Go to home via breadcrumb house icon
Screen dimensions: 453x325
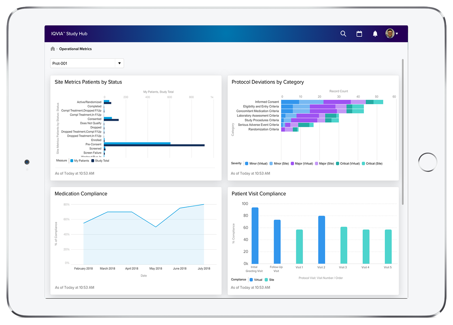(x=53, y=49)
